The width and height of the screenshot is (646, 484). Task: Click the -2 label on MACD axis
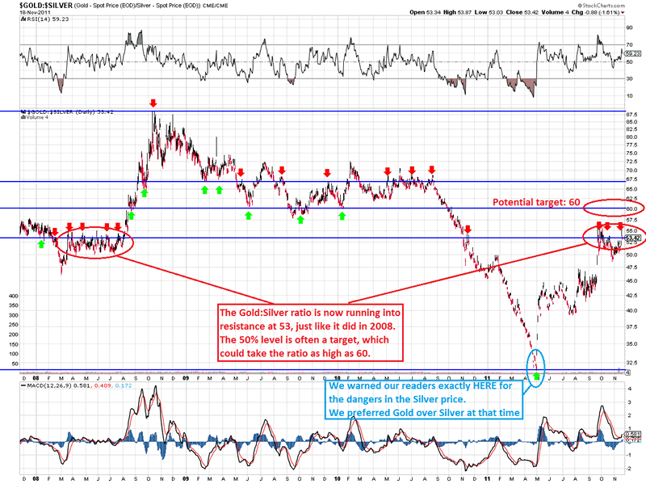[x=629, y=469]
